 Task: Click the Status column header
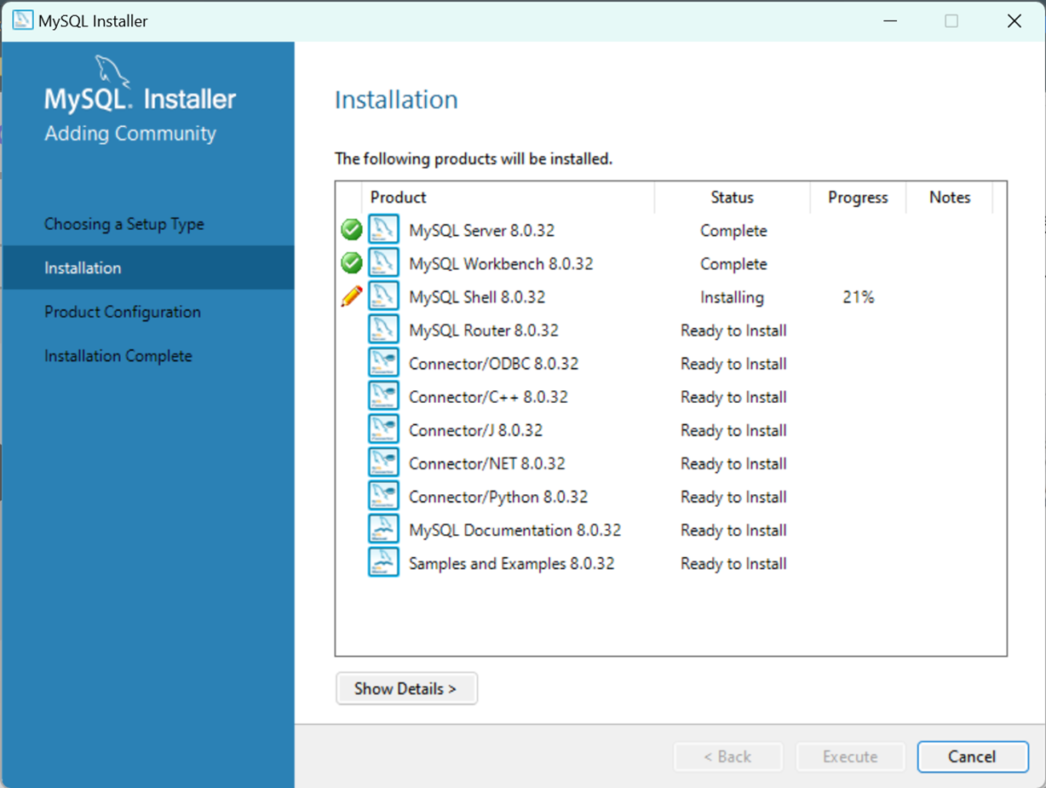[733, 197]
